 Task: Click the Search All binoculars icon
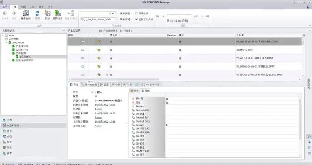pos(26,13)
